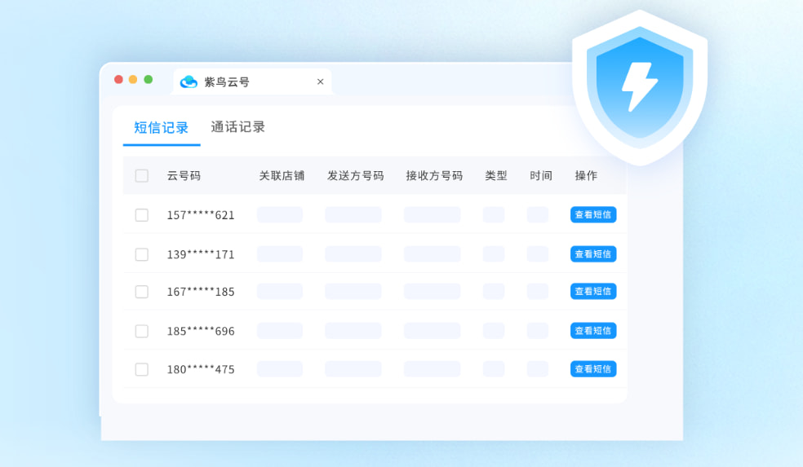This screenshot has width=803, height=467.
Task: Click the 接收方号码 column header
Action: pyautogui.click(x=434, y=176)
